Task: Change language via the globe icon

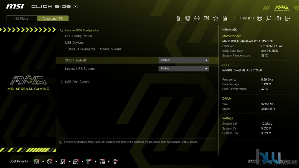Action: [x=259, y=18]
